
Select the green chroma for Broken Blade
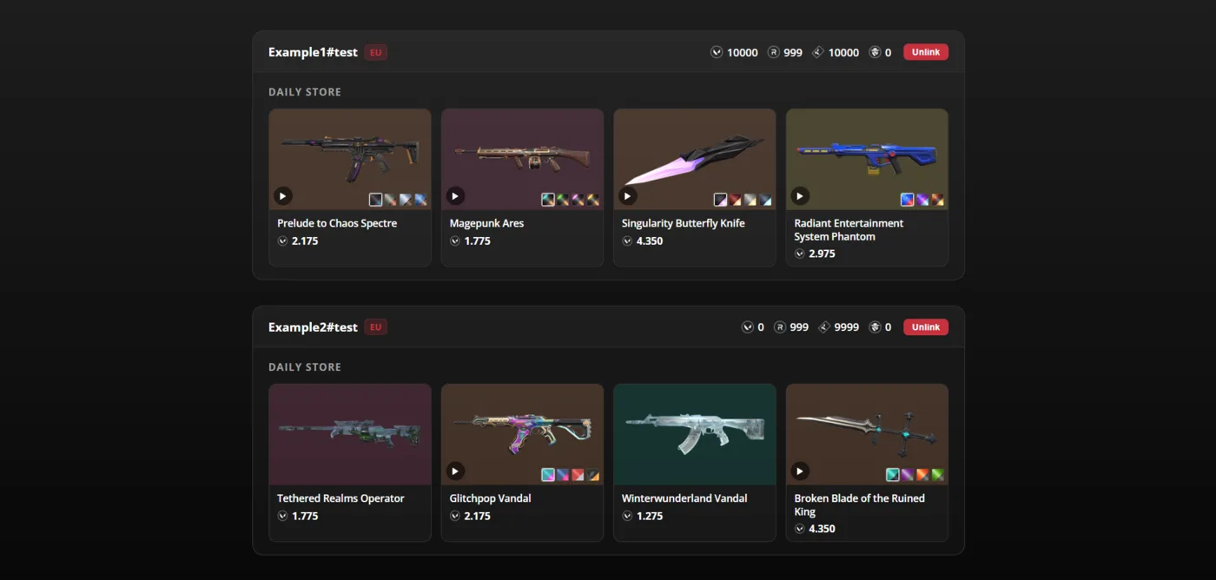(x=937, y=475)
